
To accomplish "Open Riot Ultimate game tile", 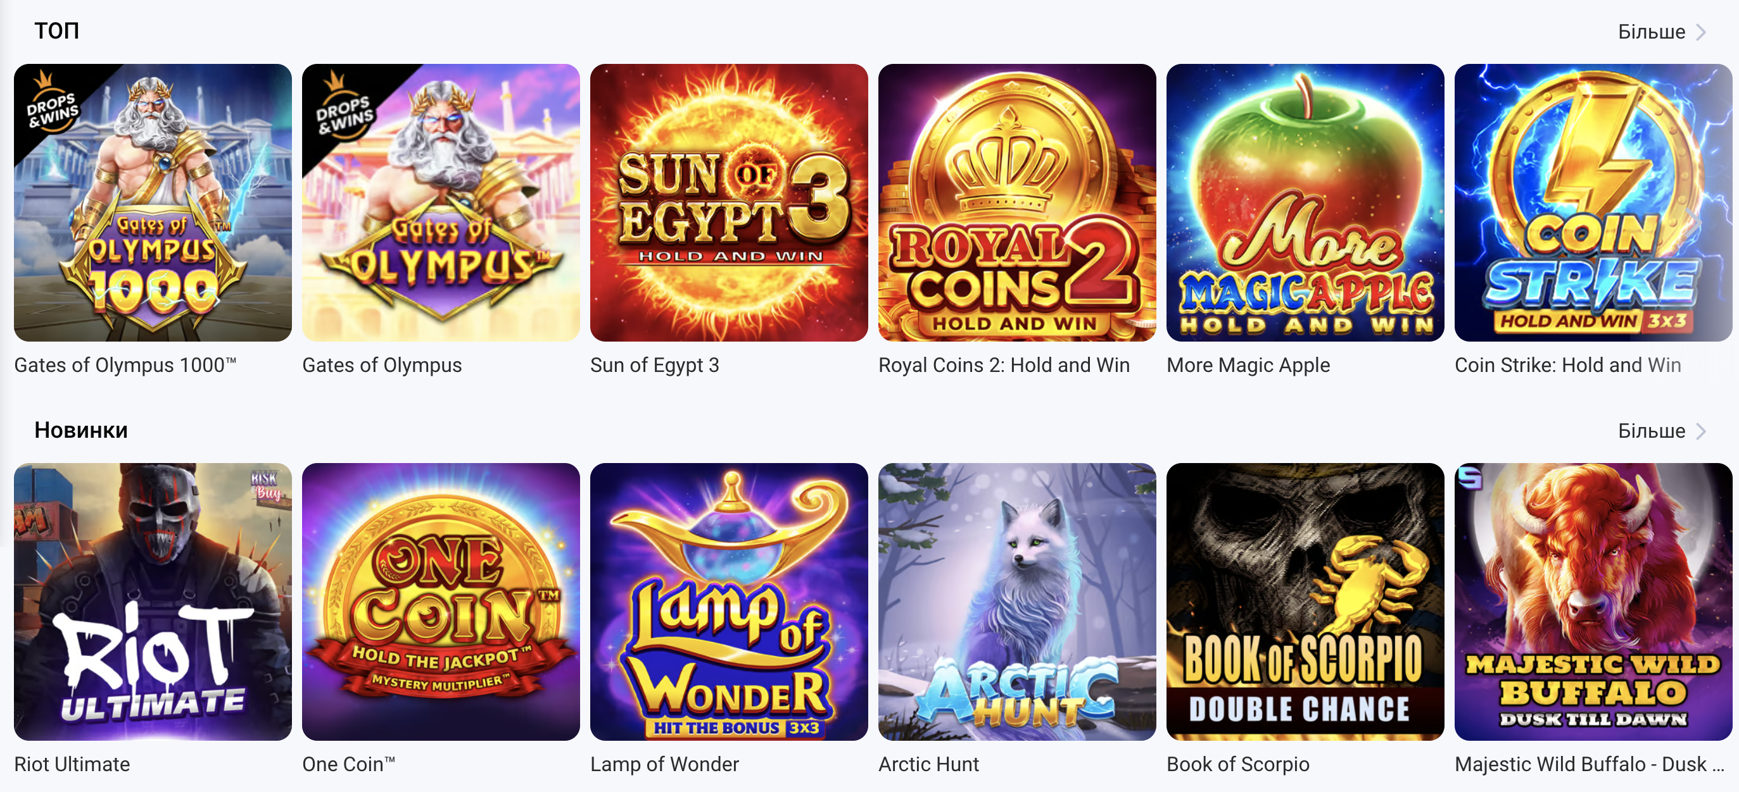I will click(153, 602).
